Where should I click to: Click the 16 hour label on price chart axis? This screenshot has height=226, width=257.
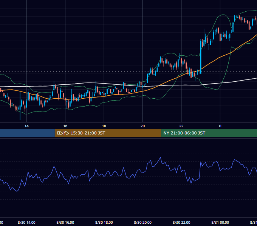(x=65, y=126)
